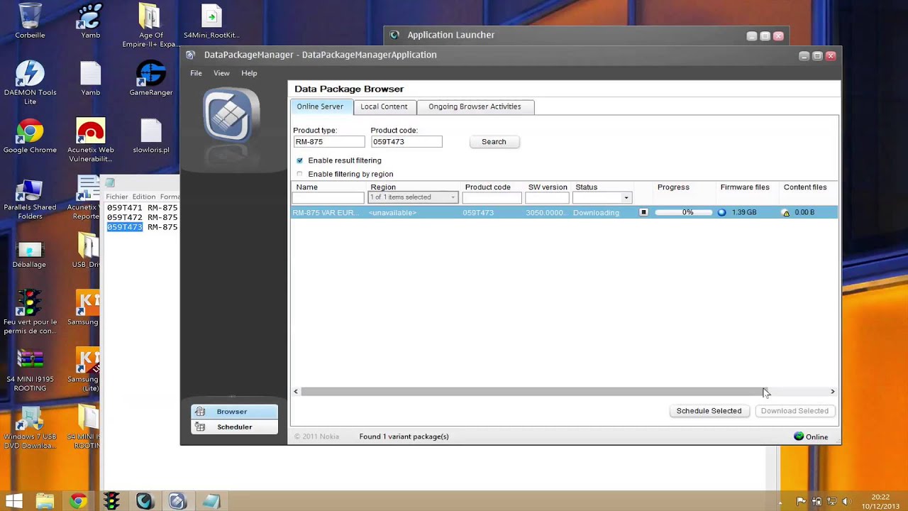Switch to the Local Content tab

tap(384, 106)
